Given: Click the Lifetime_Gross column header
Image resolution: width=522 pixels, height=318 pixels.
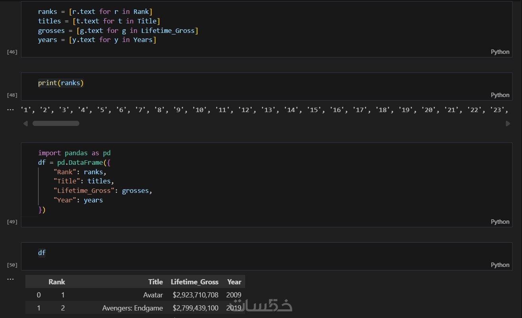Looking at the screenshot, I should (194, 282).
